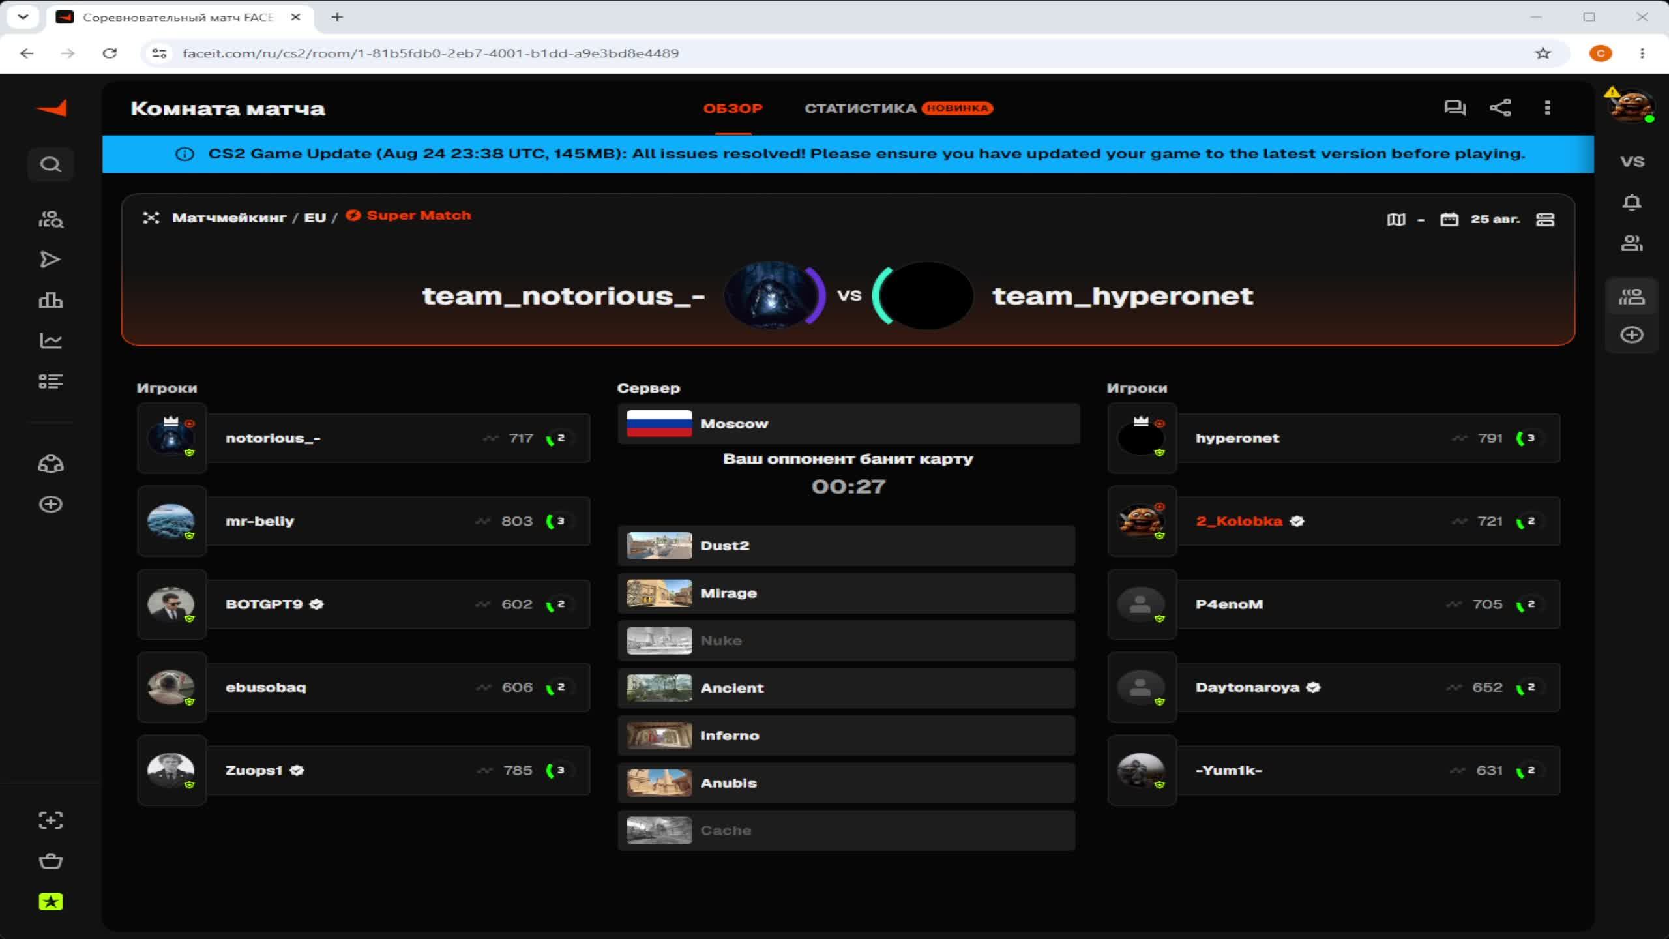Switch to the ОБЗОР tab

(733, 108)
